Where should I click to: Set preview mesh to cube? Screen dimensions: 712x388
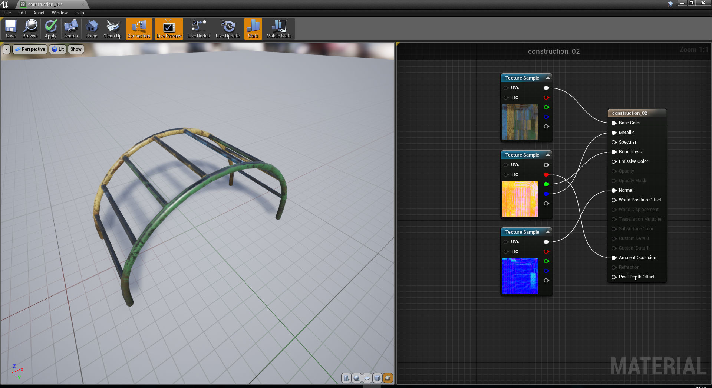[378, 378]
